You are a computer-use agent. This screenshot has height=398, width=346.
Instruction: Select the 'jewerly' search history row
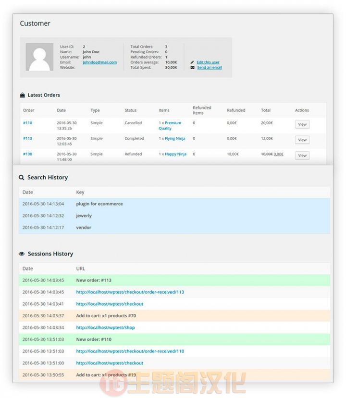(x=174, y=216)
